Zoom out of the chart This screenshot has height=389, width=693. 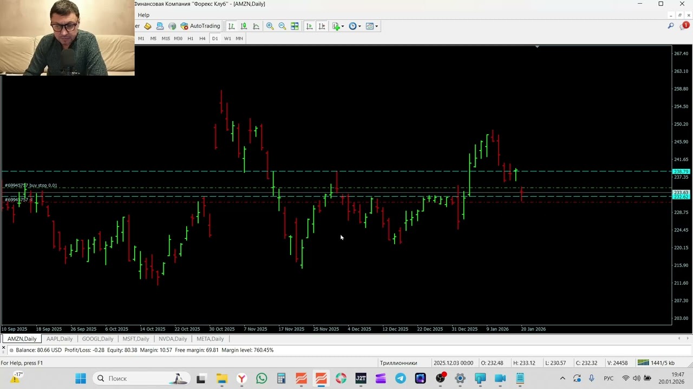point(282,26)
